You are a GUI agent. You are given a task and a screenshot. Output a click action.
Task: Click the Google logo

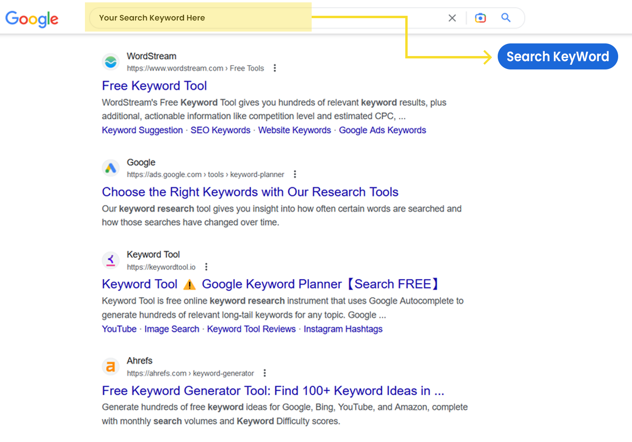(32, 19)
